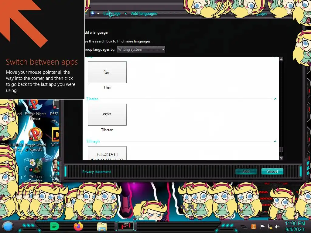Click the Thai language label

[x=107, y=87]
